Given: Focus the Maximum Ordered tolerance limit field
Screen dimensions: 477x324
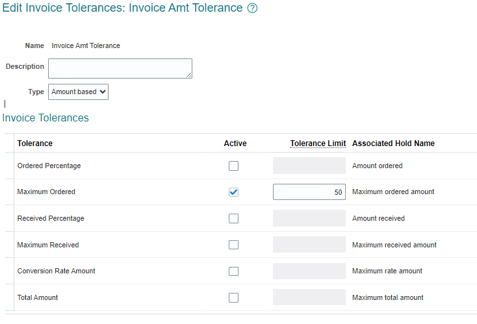Looking at the screenshot, I should click(309, 192).
